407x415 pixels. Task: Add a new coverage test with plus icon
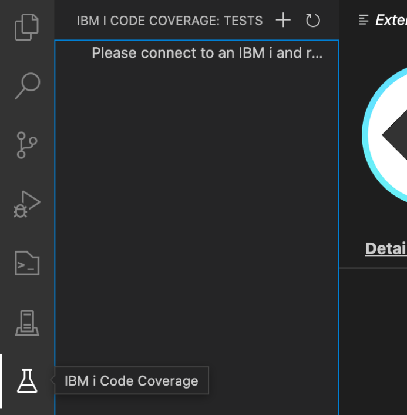283,20
